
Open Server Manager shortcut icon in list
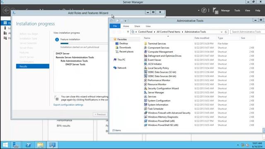[145, 92]
